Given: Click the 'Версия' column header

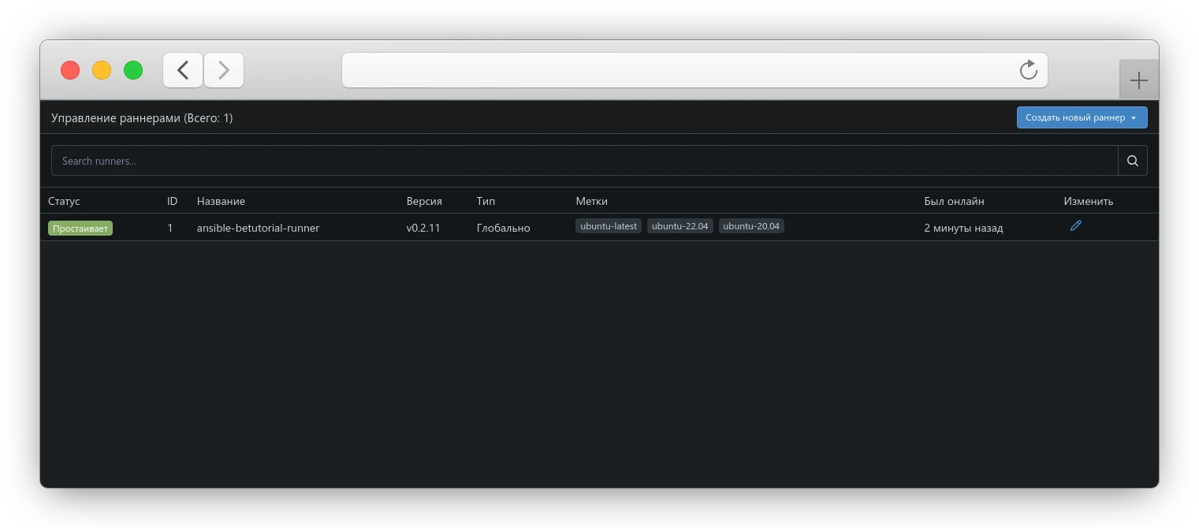Looking at the screenshot, I should (424, 201).
